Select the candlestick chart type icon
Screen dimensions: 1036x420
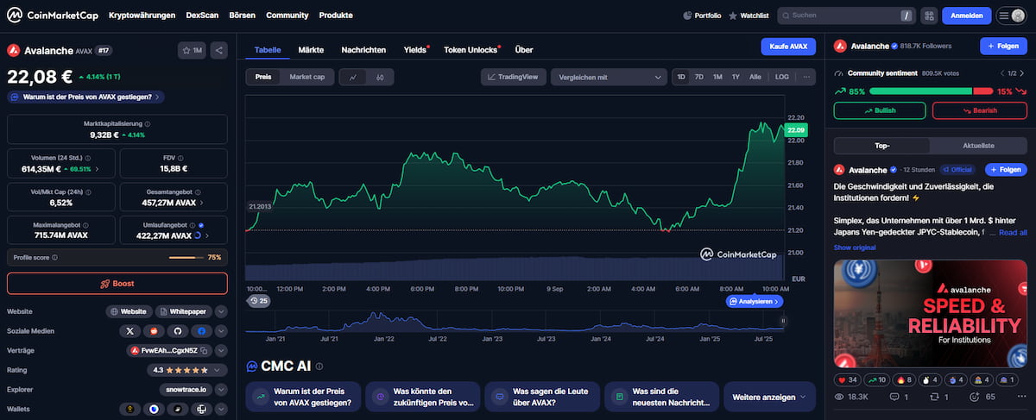(x=380, y=77)
